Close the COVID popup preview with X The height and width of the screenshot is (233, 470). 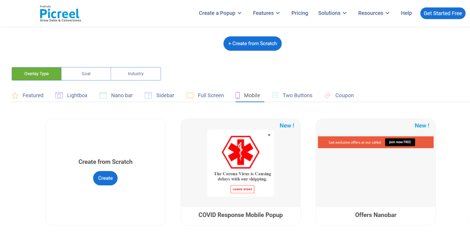click(269, 135)
